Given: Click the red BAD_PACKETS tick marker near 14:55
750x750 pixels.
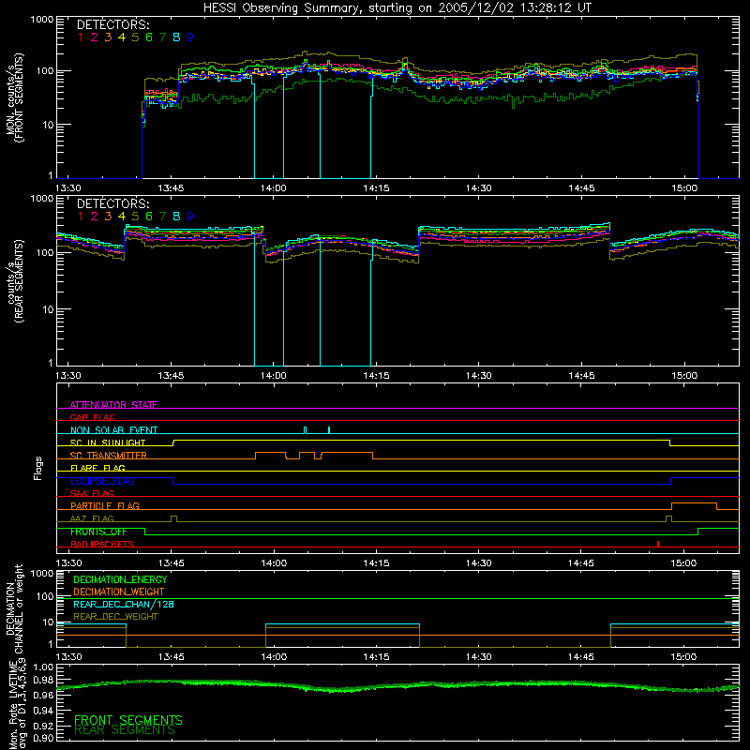Looking at the screenshot, I should pos(658,544).
